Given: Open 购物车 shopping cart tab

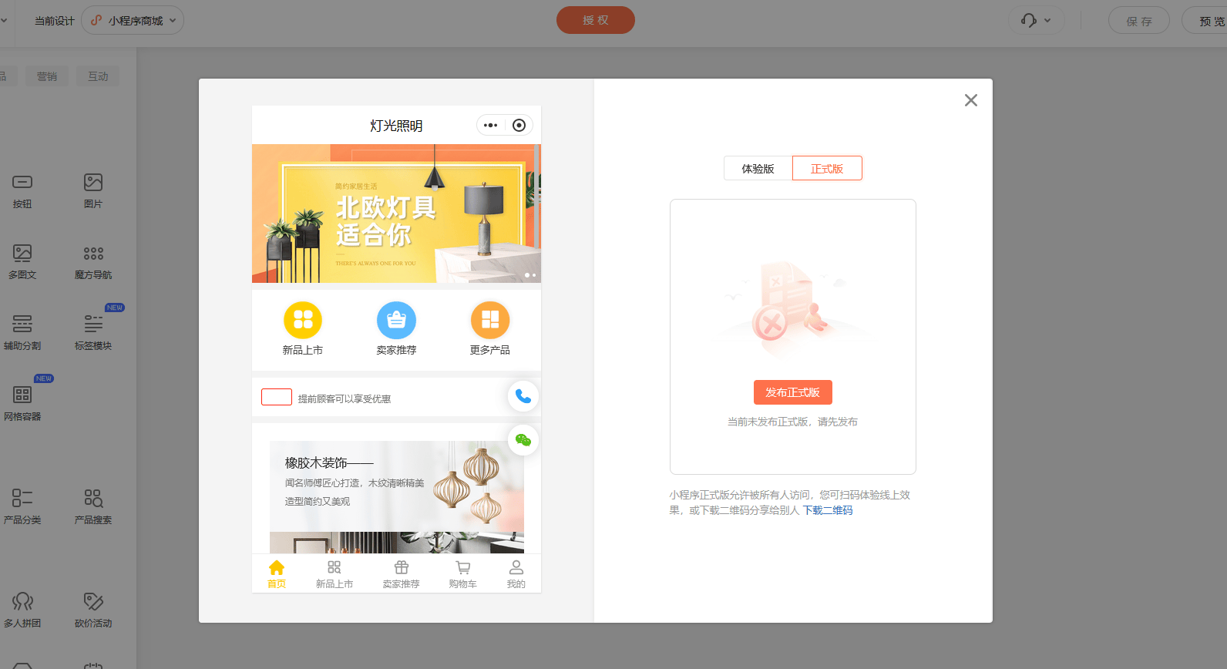Looking at the screenshot, I should click(463, 574).
